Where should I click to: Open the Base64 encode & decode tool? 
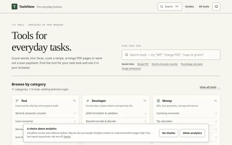tap(116, 121)
